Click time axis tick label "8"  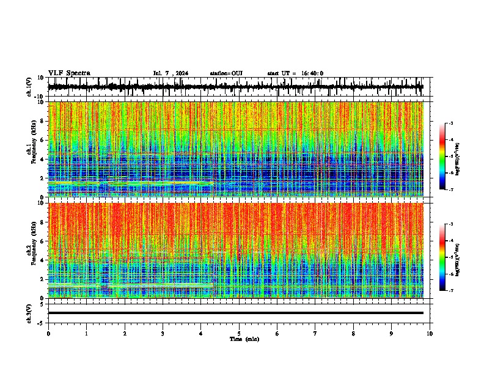[353, 334]
